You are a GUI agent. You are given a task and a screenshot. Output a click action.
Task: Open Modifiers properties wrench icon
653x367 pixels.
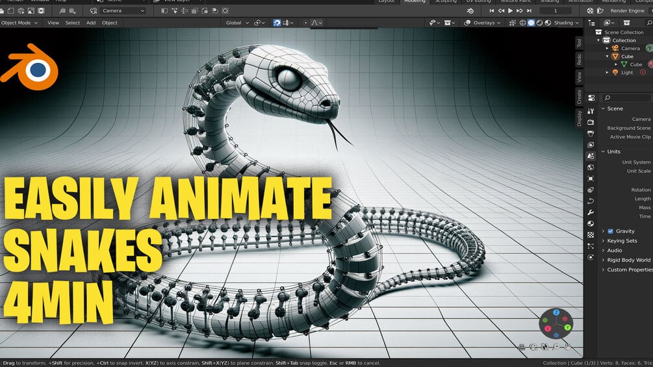[591, 212]
